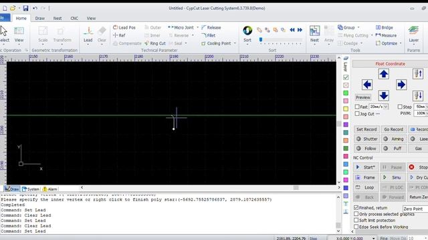The width and height of the screenshot is (428, 240).
Task: Click the Save icon in title bar
Action: [25, 8]
